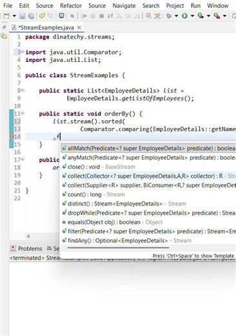Image resolution: width=236 pixels, height=336 pixels.
Task: Collapse the orderBy method at line 11
Action: coord(23,113)
